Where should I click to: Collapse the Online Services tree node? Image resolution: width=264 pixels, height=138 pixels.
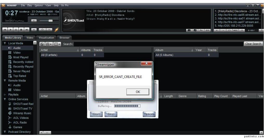pyautogui.click(x=5, y=99)
